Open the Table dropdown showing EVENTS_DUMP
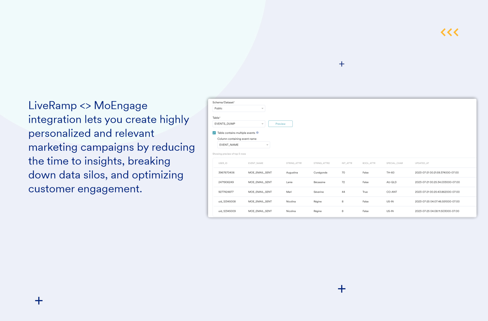Viewport: 488px width, 321px height. point(239,124)
